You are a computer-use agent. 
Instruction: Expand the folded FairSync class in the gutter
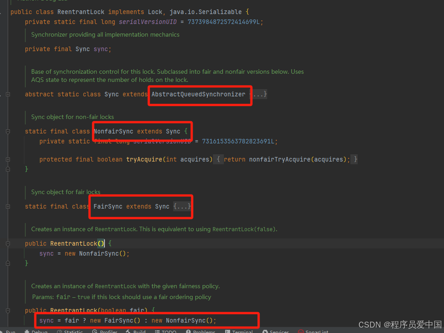(8, 207)
